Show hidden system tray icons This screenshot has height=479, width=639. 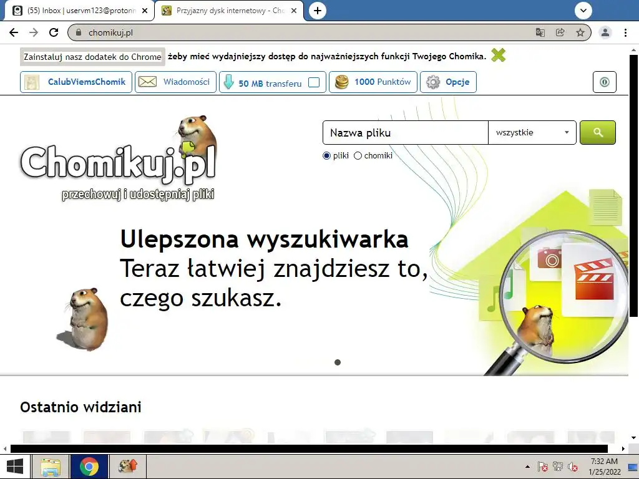click(x=528, y=467)
